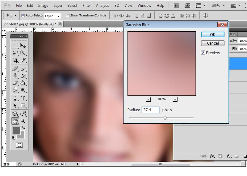This screenshot has height=176, width=247.
Task: Uncheck Preview in the Gaussian Blur dialog
Action: point(203,53)
